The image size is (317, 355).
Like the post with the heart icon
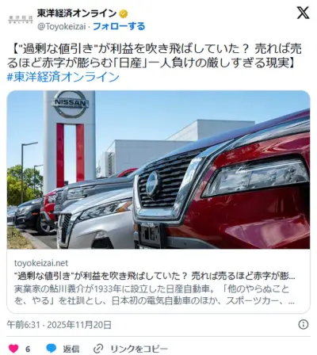(13, 349)
